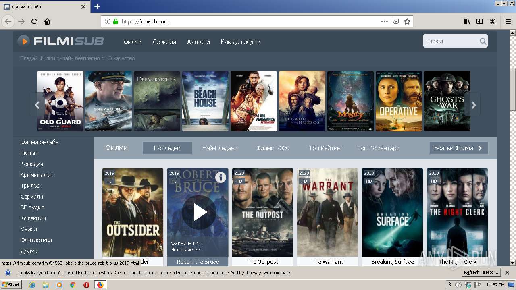Slide carousel to next posters
Screen dimensions: 516x290
473,105
